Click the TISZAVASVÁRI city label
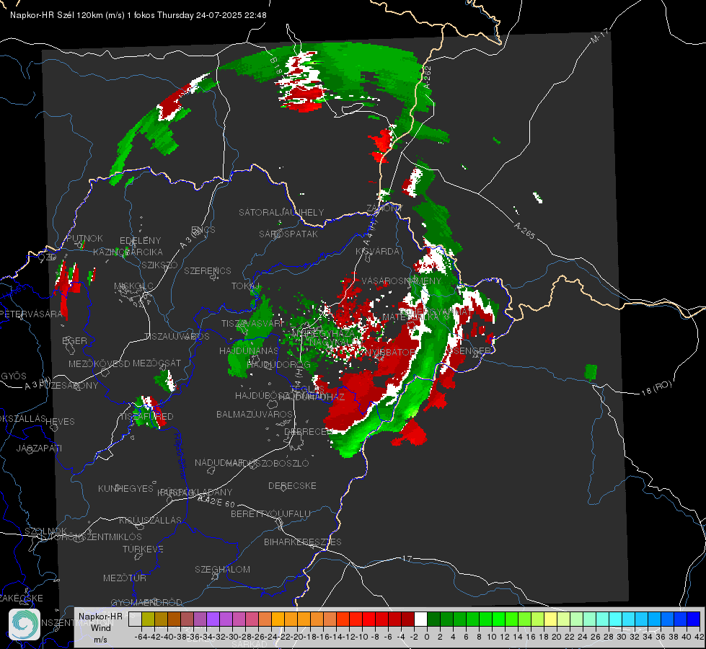This screenshot has width=706, height=649. point(252,323)
